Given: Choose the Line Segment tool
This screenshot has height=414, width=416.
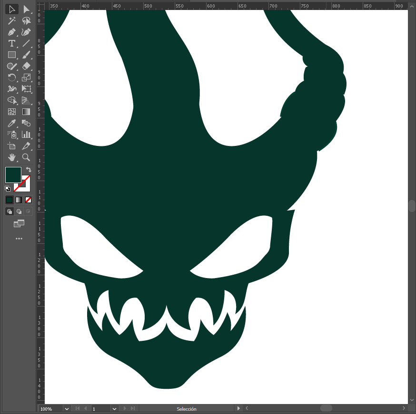Looking at the screenshot, I should pyautogui.click(x=26, y=43).
